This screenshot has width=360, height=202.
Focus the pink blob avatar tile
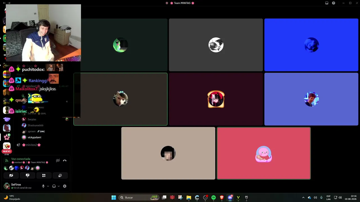(x=264, y=153)
